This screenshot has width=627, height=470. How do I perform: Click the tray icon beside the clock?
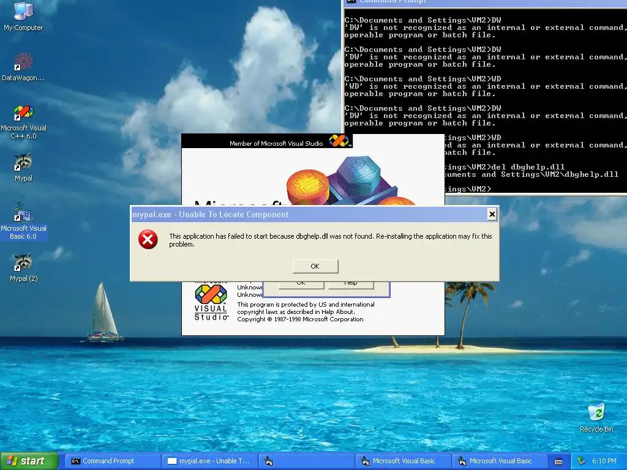pos(582,461)
